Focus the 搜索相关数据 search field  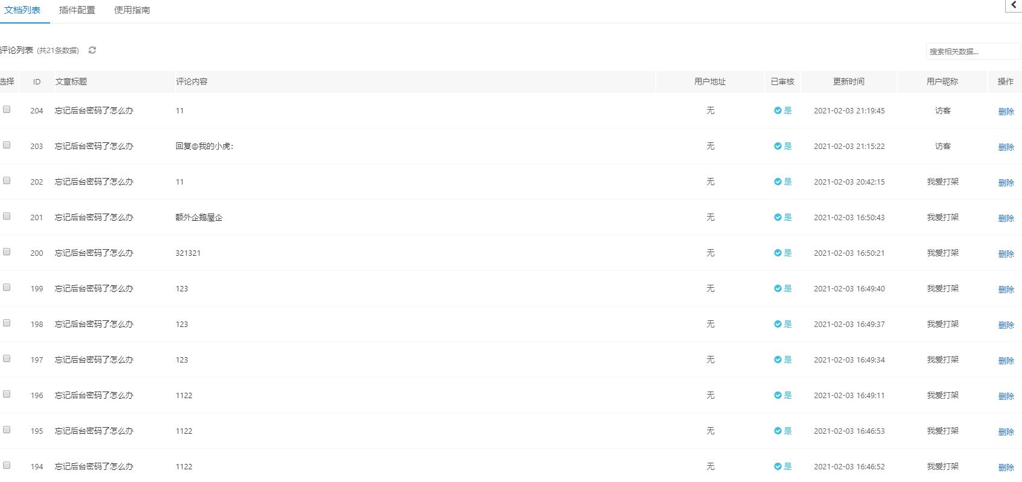973,51
